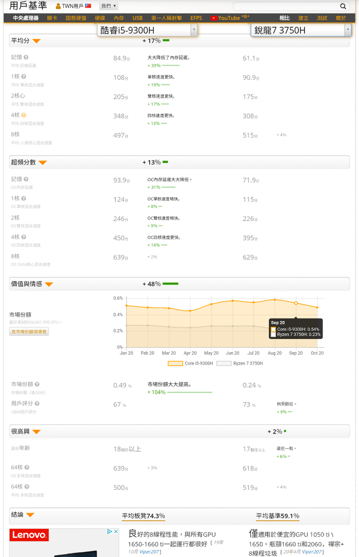The width and height of the screenshot is (359, 557).
Task: Open the 關於 menu item
Action: 341,18
